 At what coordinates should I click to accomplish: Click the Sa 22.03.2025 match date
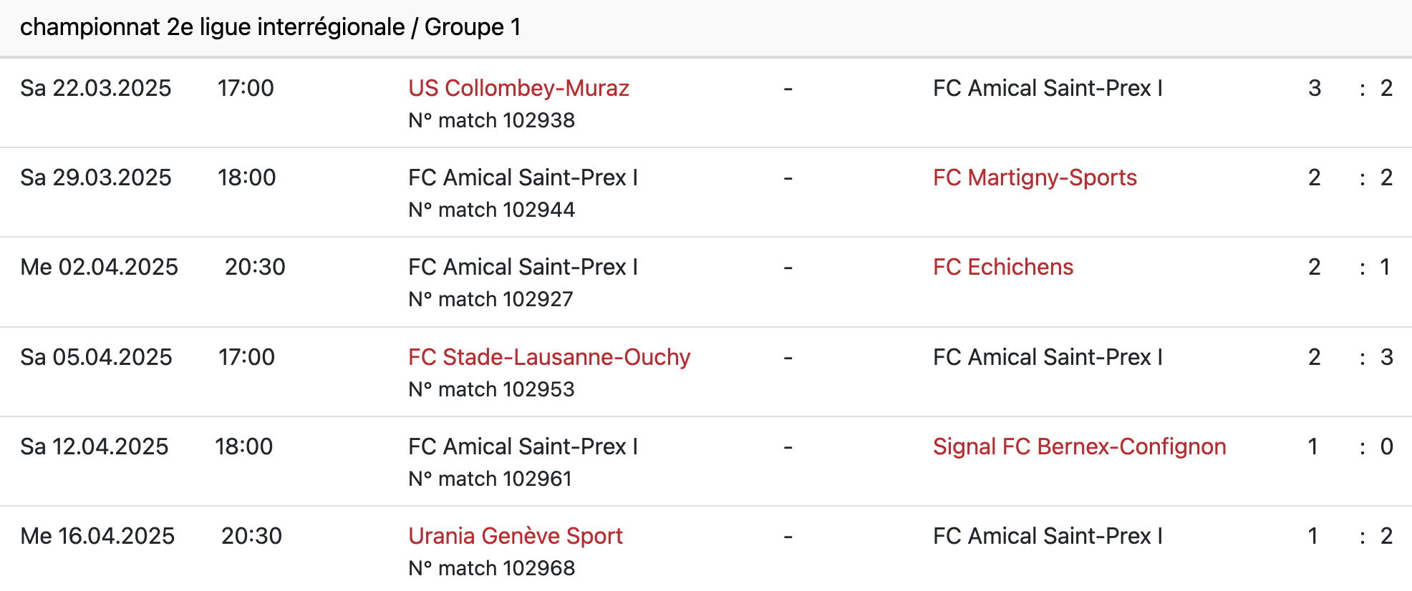pos(96,88)
